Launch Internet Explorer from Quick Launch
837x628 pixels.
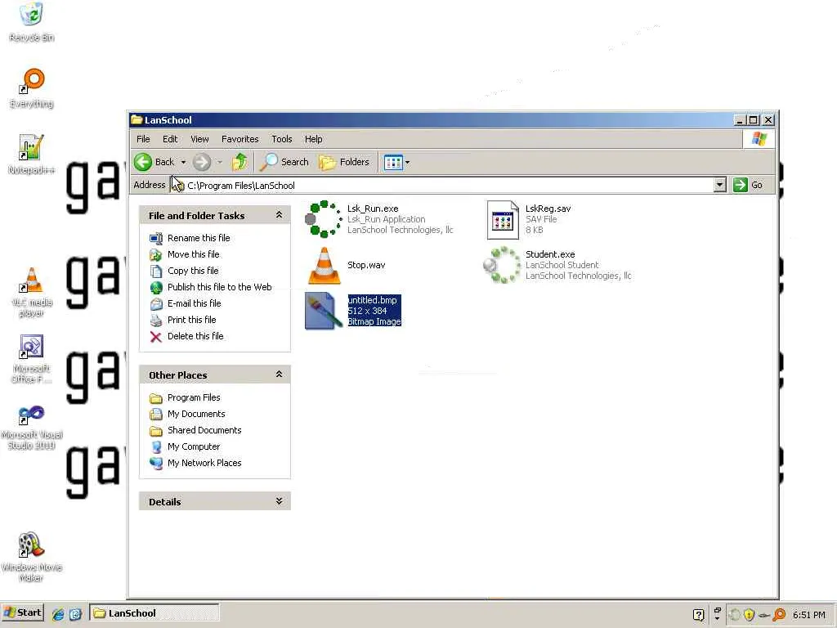(x=58, y=614)
